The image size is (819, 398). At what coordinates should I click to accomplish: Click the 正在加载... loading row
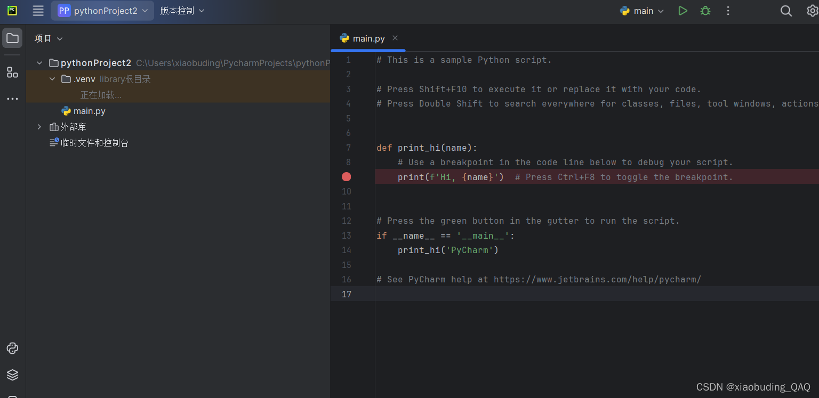[x=101, y=95]
